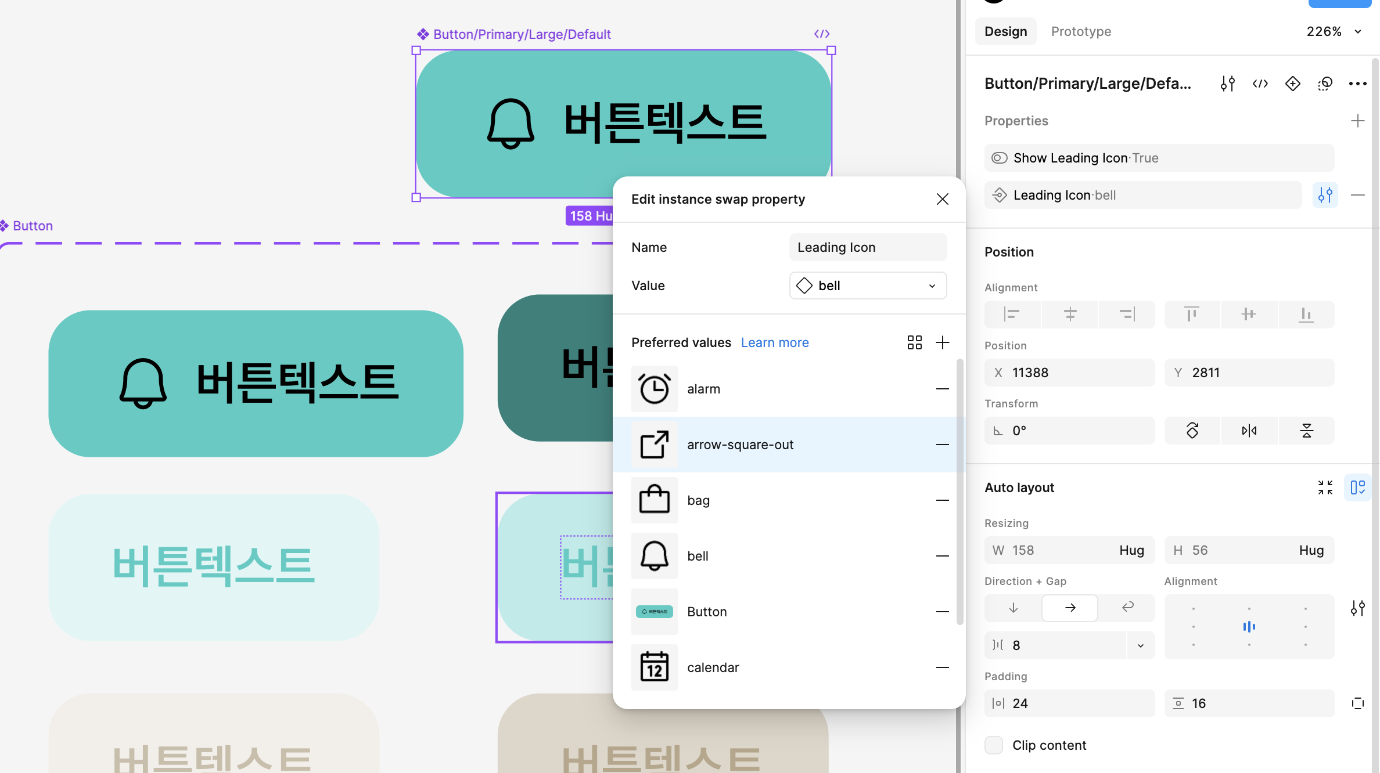Switch to the Design tab
The width and height of the screenshot is (1380, 773).
coord(1005,31)
